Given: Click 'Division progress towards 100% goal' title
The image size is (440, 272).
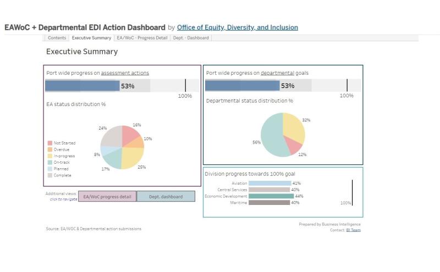Looking at the screenshot, I should (250, 174).
